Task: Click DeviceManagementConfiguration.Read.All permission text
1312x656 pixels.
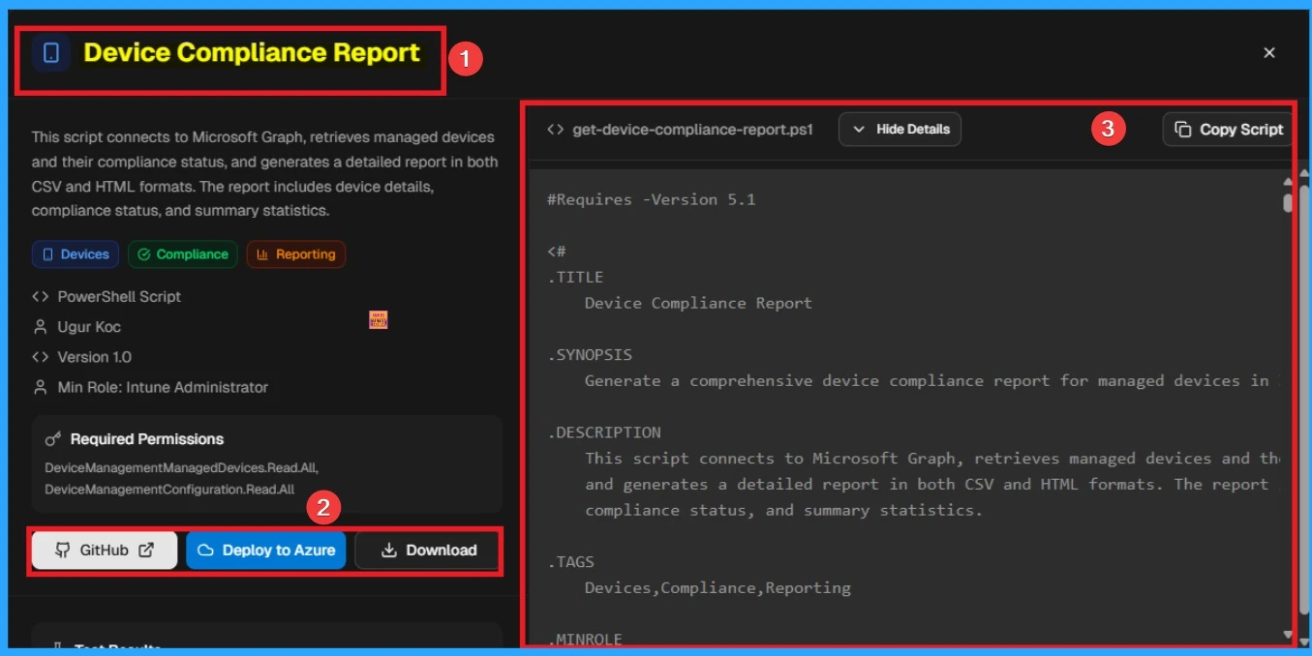Action: (169, 490)
